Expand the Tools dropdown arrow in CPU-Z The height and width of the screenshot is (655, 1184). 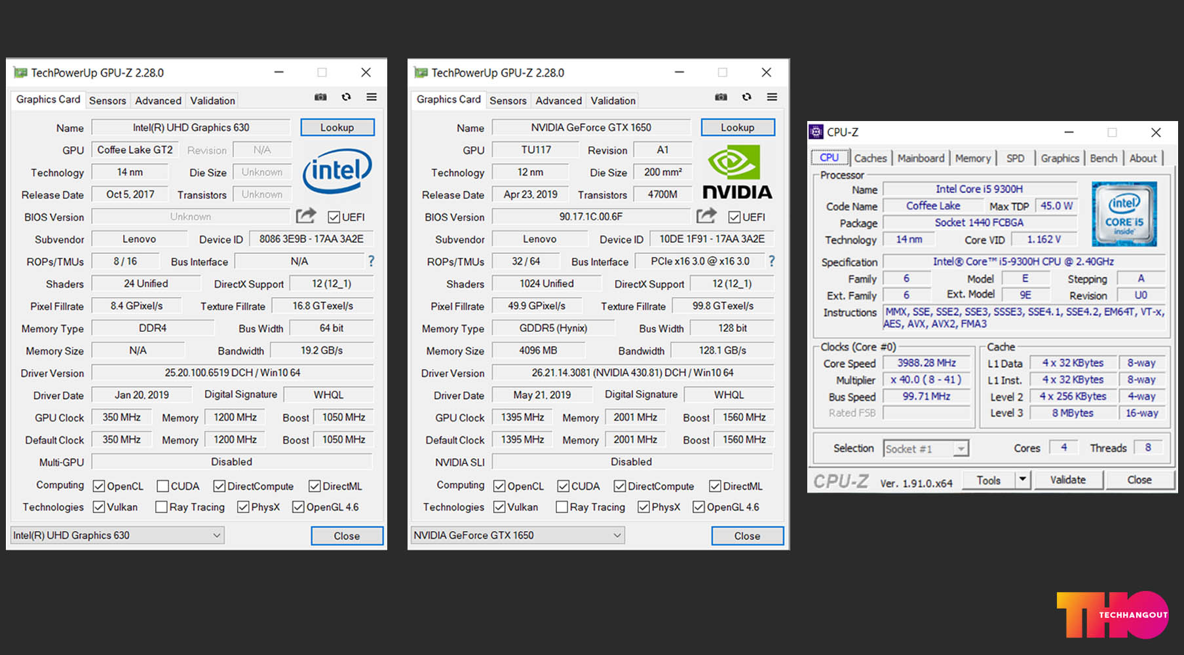tap(1022, 480)
